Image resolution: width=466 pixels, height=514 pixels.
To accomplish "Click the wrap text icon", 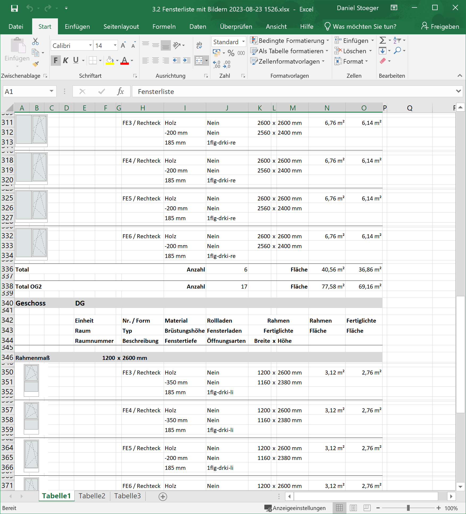I will pos(199,45).
